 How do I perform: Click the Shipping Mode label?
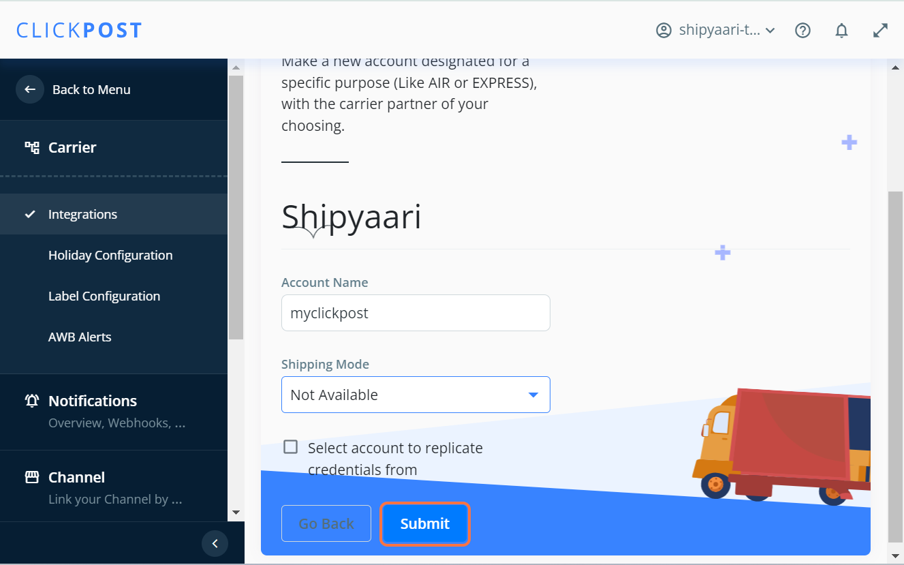coord(325,364)
